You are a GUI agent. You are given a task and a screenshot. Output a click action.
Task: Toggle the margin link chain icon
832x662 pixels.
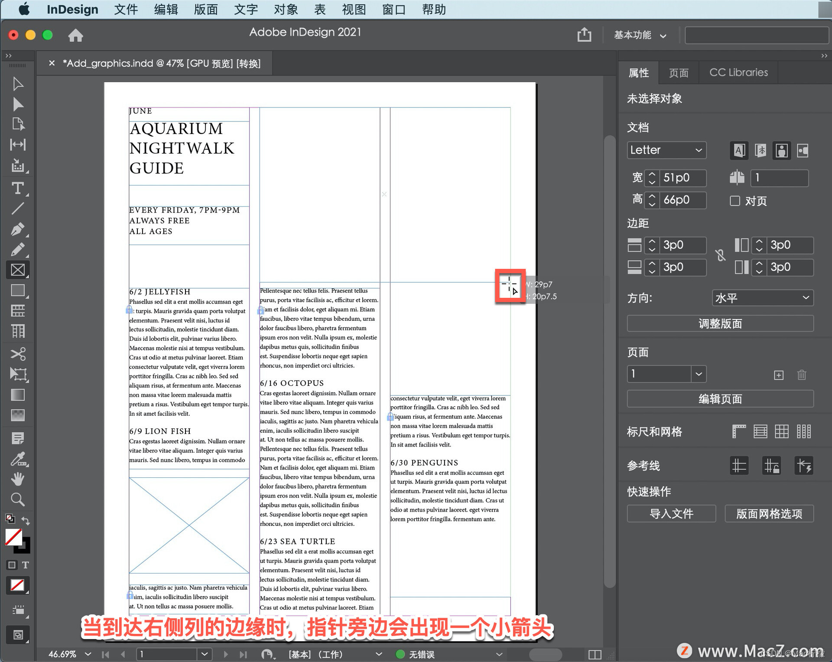coord(720,256)
